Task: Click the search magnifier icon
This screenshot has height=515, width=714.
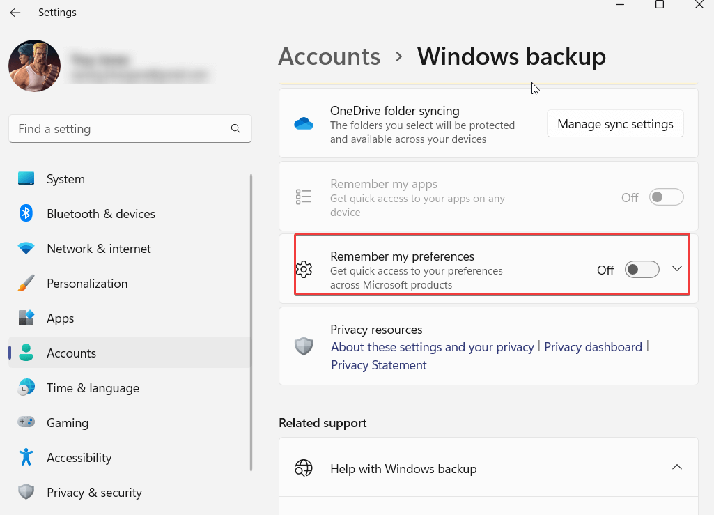Action: (235, 129)
